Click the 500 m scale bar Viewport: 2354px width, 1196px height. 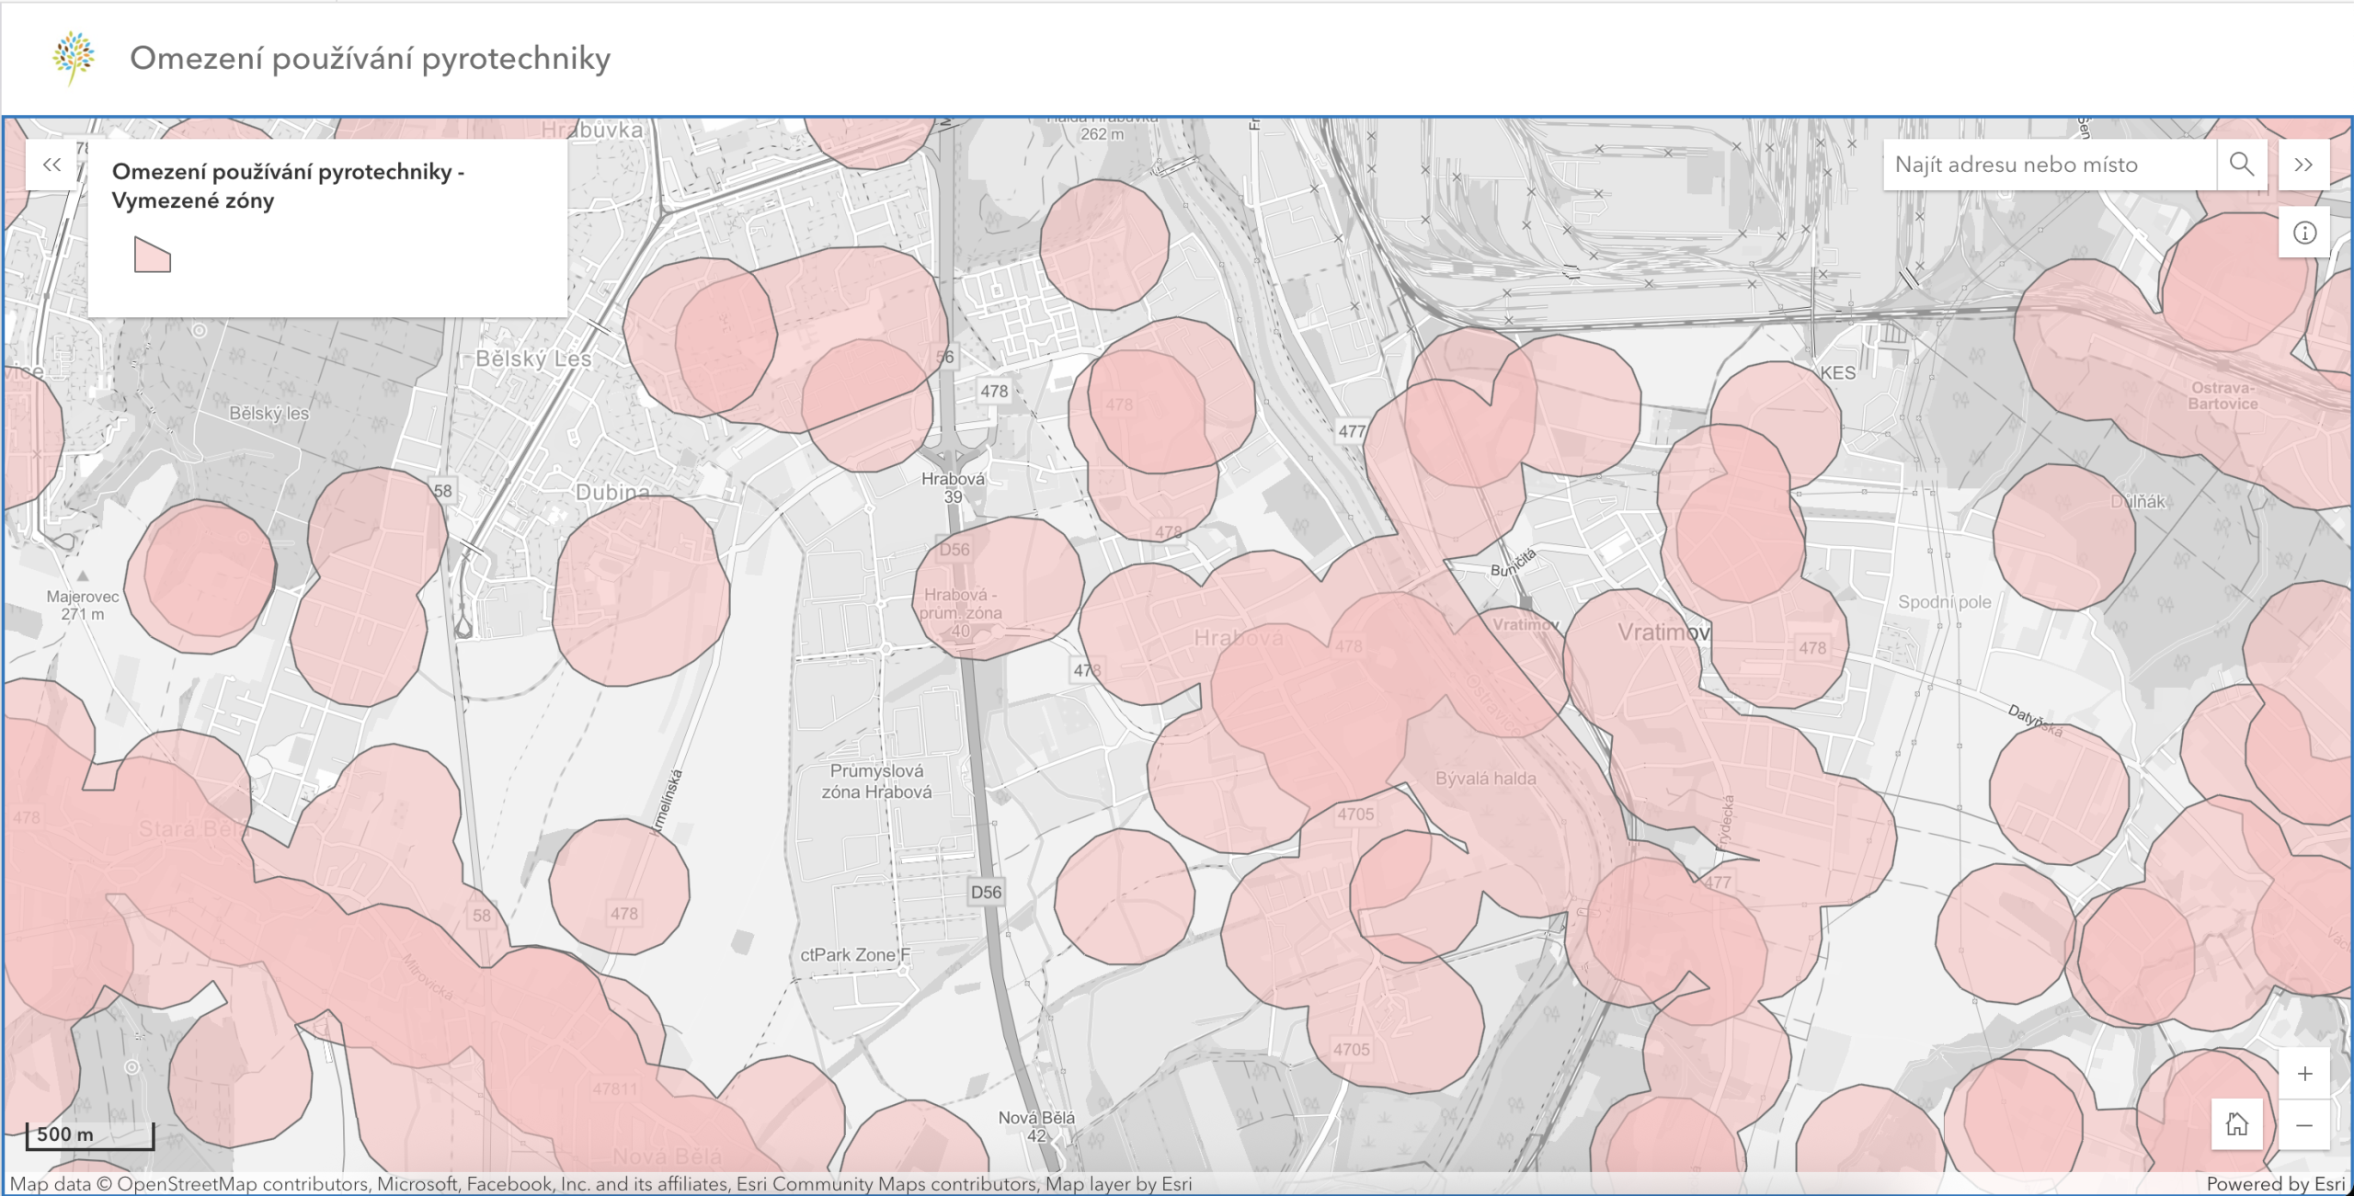click(89, 1135)
